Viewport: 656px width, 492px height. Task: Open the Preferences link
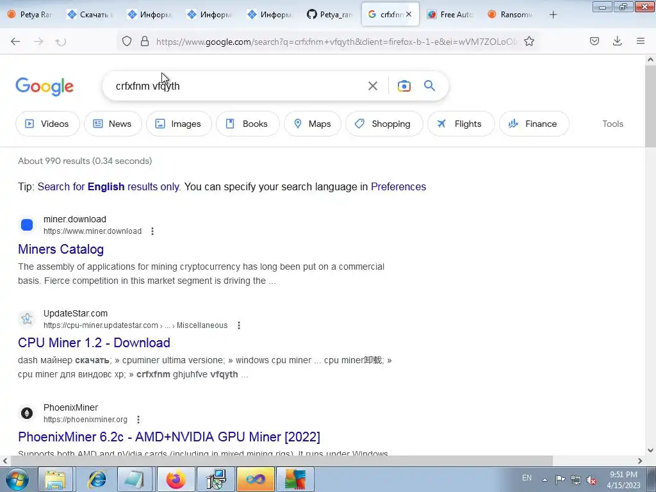[x=398, y=186]
